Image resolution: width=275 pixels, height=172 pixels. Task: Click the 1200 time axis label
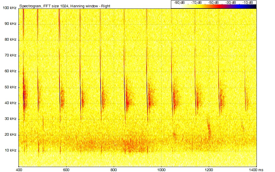point(209,170)
